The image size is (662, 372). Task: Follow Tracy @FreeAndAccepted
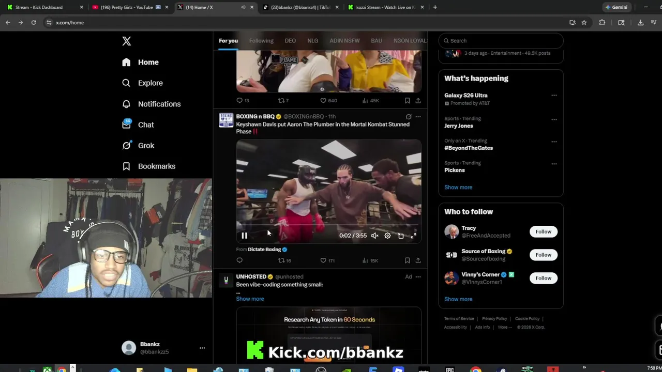click(543, 231)
